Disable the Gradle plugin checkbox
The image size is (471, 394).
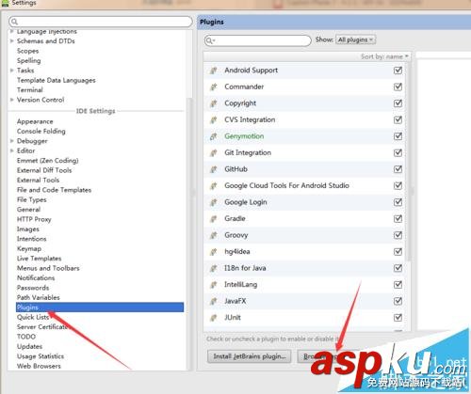click(x=398, y=219)
